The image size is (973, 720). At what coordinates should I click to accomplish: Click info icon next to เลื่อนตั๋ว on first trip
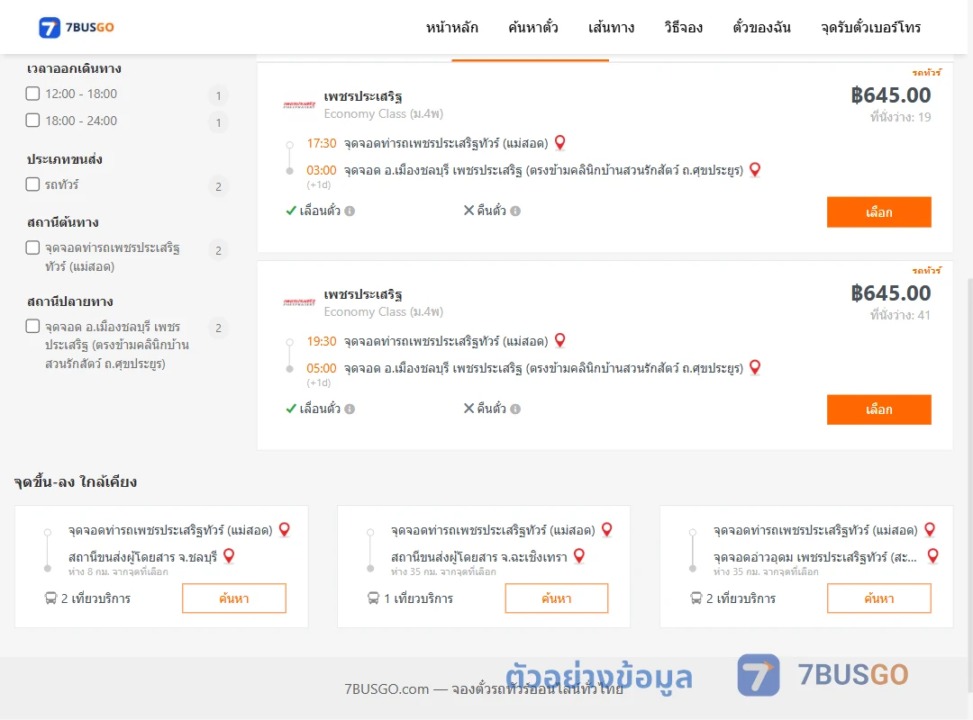[350, 211]
